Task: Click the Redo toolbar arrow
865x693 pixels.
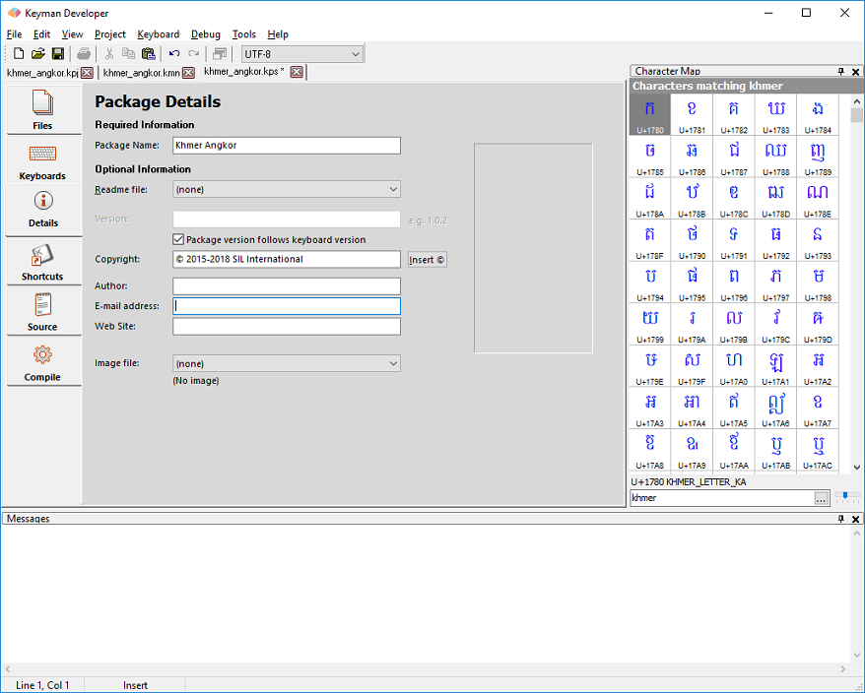Action: coord(194,53)
